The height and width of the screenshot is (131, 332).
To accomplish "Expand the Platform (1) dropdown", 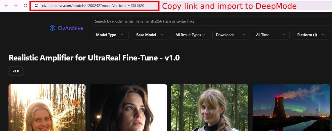I will tap(311, 35).
